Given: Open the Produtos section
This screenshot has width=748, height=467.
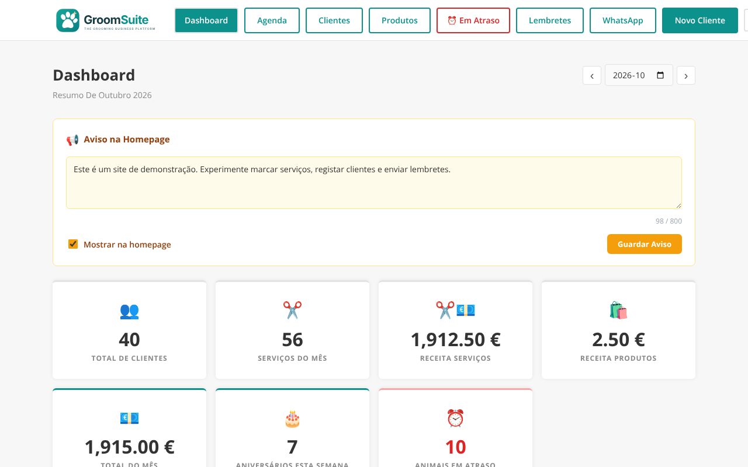Looking at the screenshot, I should 400,20.
